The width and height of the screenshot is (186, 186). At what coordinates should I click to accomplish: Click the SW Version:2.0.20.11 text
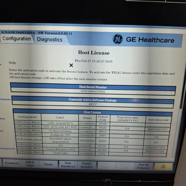55,33
